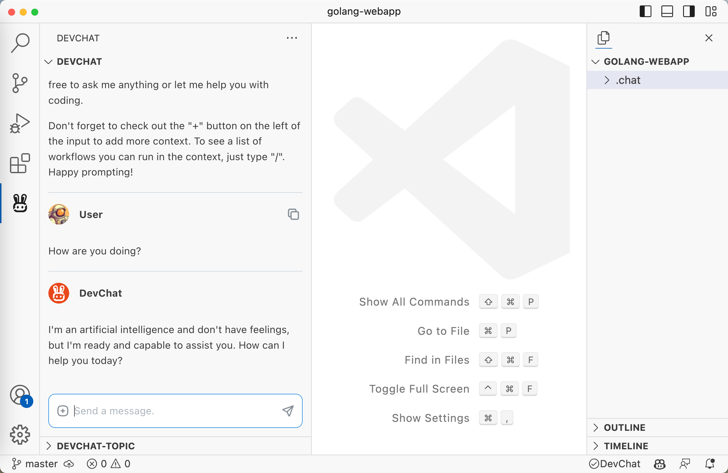Toggle the primary side bar layout button
The image size is (728, 473).
645,12
